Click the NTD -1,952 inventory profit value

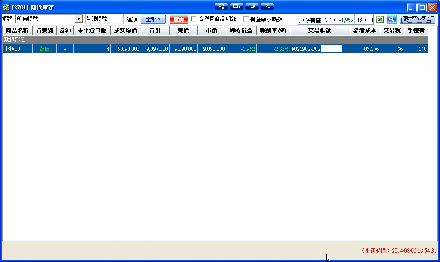coord(346,20)
